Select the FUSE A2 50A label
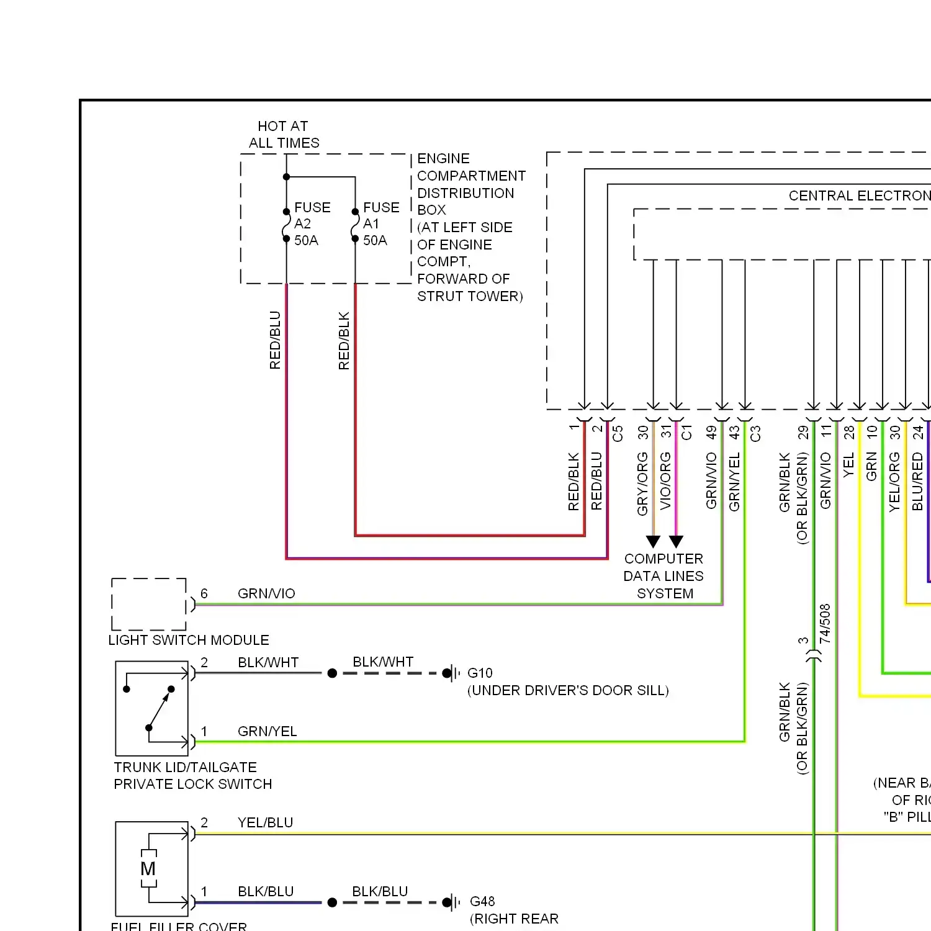This screenshot has height=931, width=931. (312, 223)
